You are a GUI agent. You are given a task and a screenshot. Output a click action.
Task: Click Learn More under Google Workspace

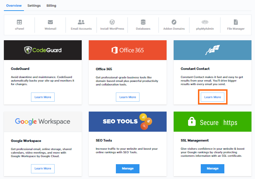43,168
